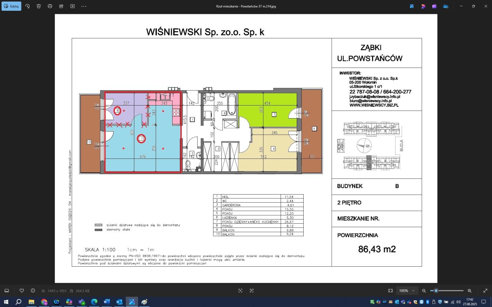Open the 100% zoom level dropdown
The image size is (492, 307).
click(407, 290)
